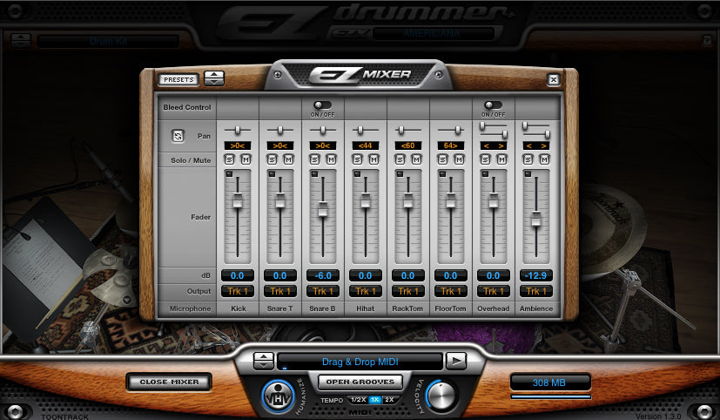Mute the Snare T channel
Image resolution: width=720 pixels, height=420 pixels.
click(x=287, y=159)
